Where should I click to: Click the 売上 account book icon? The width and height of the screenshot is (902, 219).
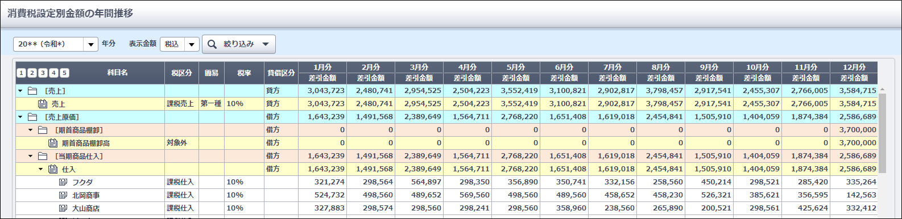(x=43, y=104)
